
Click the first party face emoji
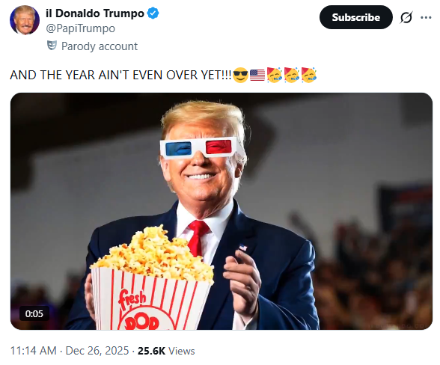coord(275,75)
